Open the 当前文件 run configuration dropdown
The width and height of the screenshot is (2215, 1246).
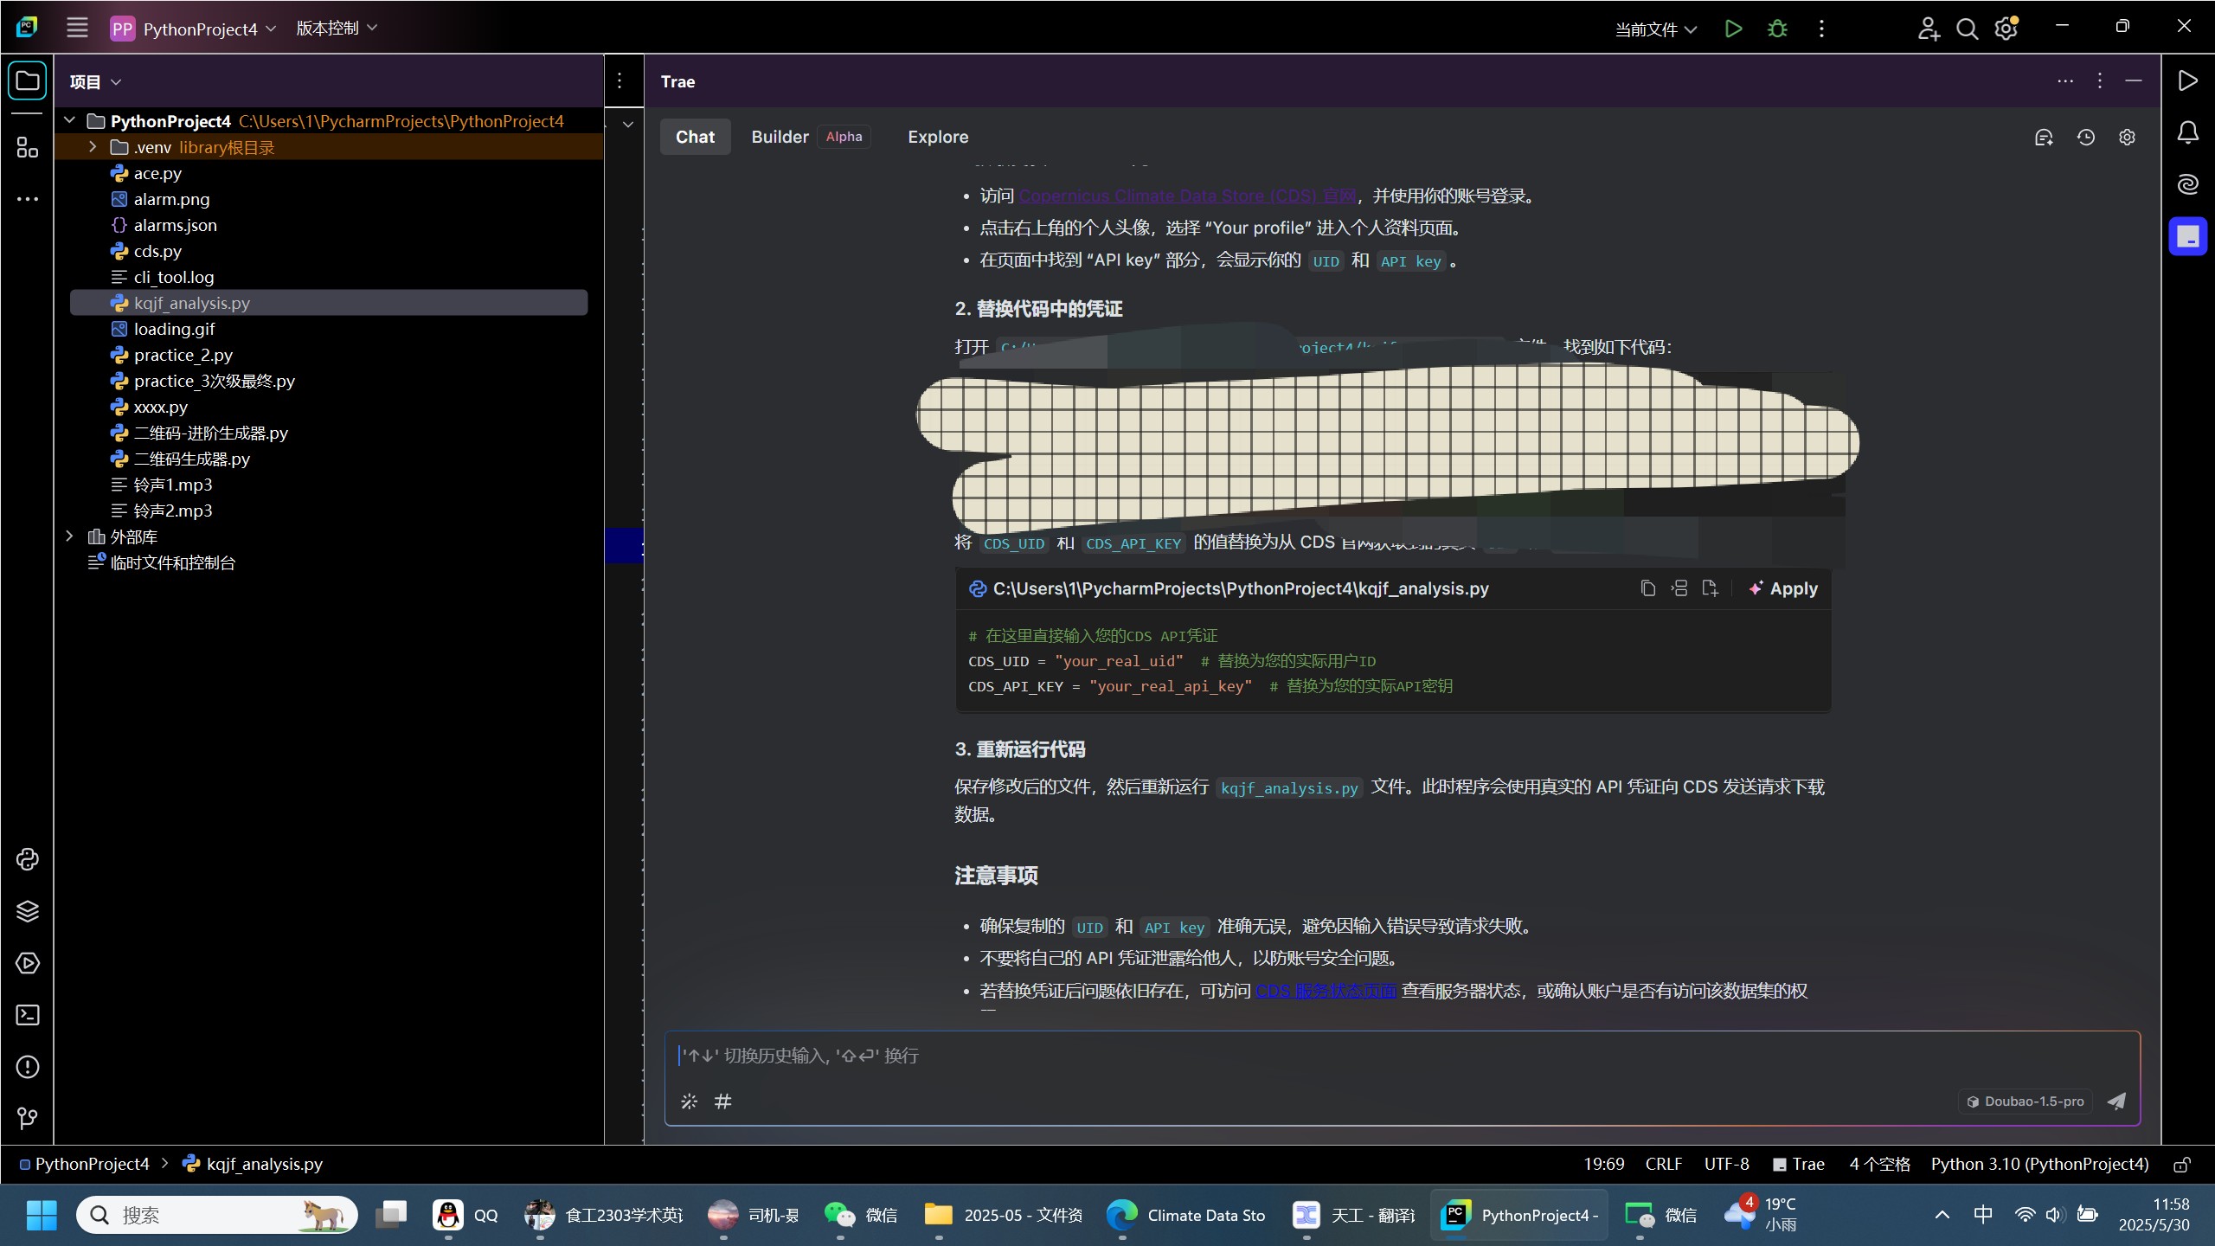(x=1655, y=29)
